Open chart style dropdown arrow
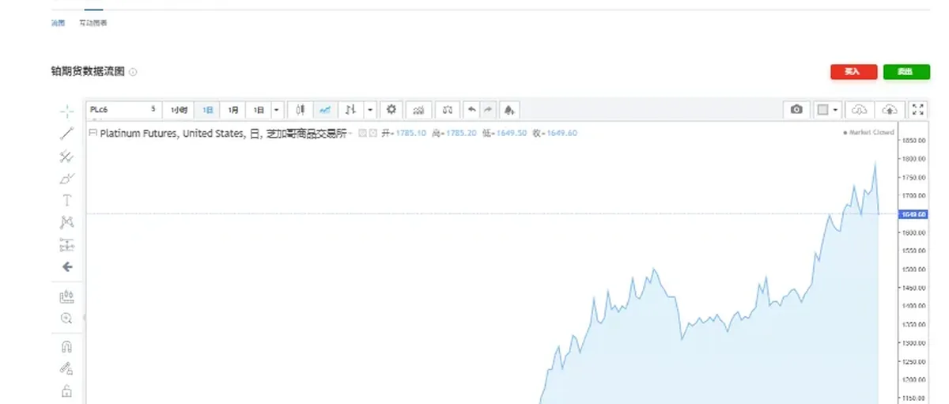This screenshot has width=949, height=404. [x=370, y=110]
